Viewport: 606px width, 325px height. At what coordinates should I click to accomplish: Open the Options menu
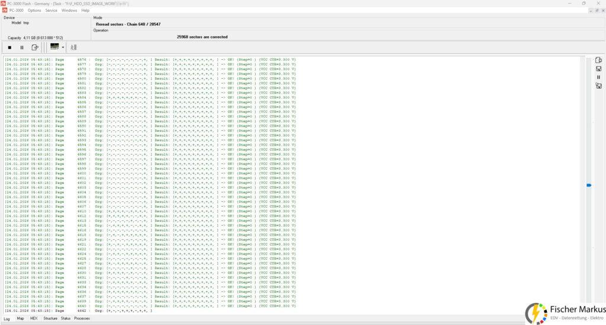click(34, 11)
